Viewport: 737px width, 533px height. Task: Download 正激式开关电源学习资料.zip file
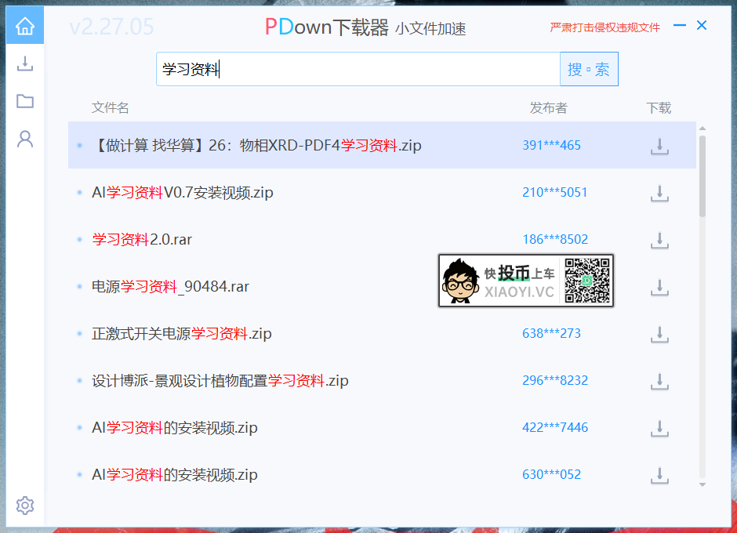click(659, 334)
